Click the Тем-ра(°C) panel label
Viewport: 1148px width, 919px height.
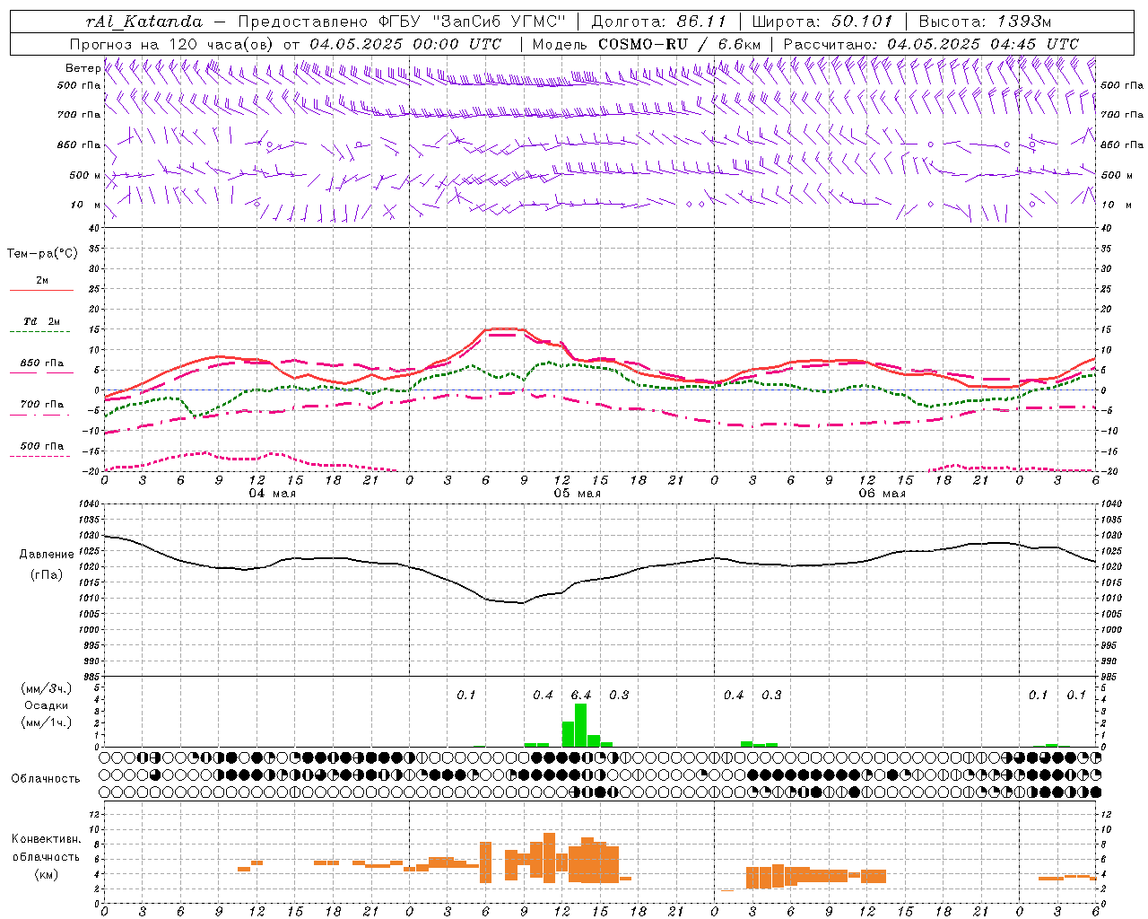[x=42, y=253]
